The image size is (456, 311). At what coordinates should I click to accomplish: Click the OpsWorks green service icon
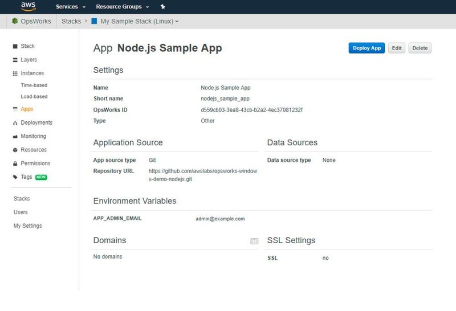15,21
